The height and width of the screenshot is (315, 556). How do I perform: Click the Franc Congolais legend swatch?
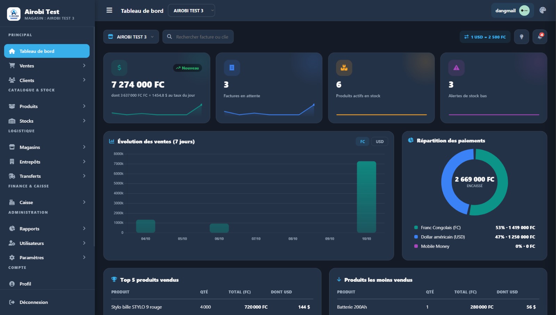point(416,228)
